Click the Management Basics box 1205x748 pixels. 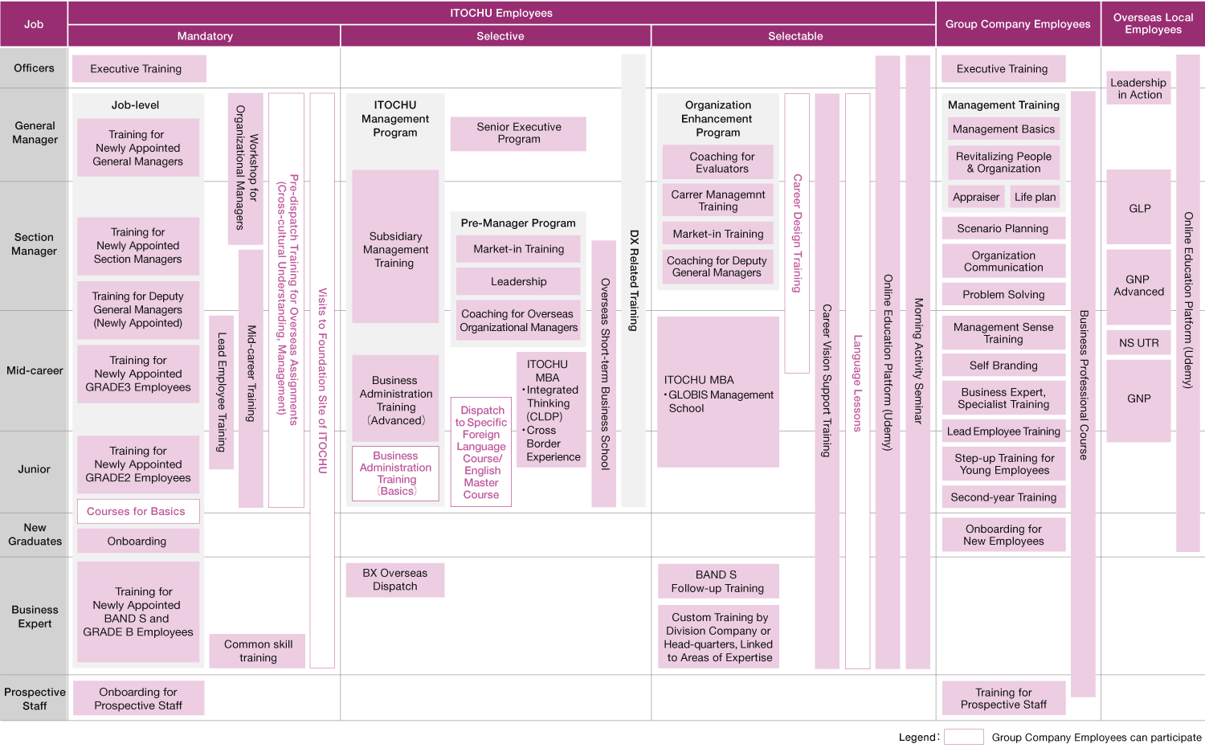click(x=1003, y=129)
